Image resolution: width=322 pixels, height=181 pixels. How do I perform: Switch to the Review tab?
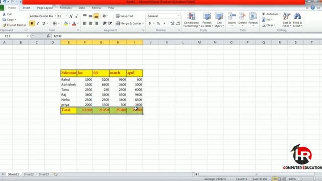coord(96,8)
